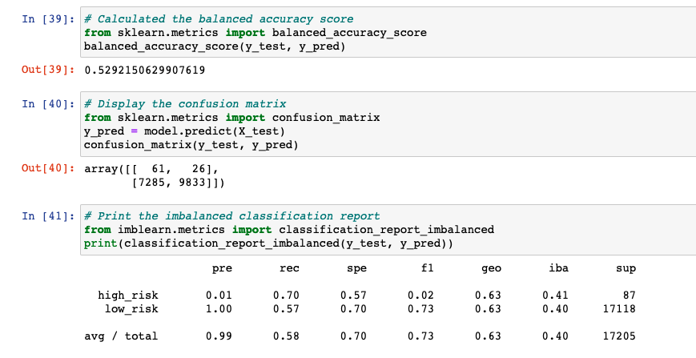Viewport: 696px width, 358px height.
Task: Click low_risk precision value 1.00
Action: point(219,309)
